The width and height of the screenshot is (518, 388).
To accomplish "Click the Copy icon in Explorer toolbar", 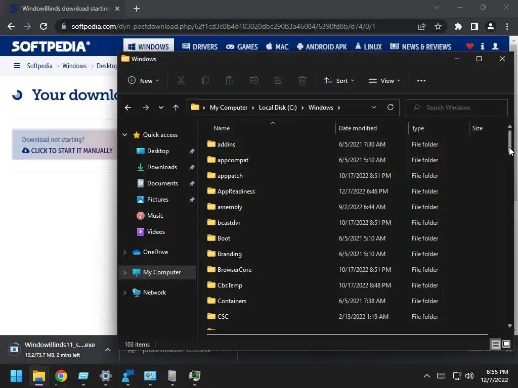I will 205,80.
